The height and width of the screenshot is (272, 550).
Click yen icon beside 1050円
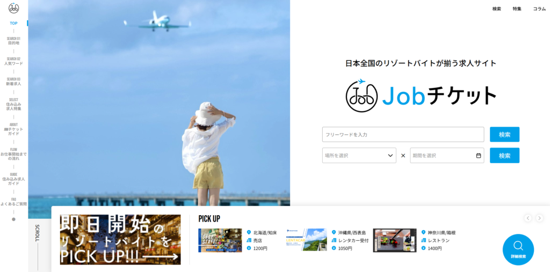(x=334, y=248)
